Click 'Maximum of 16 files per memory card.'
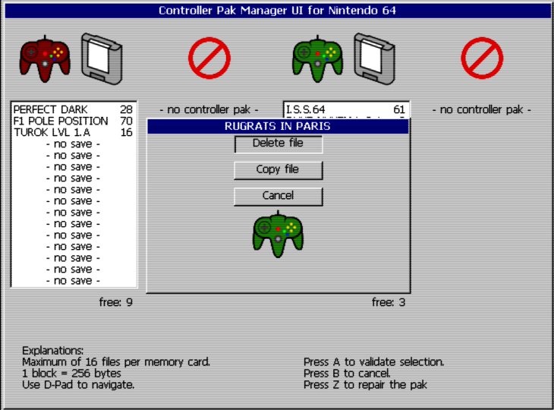This screenshot has height=410, width=554. (116, 362)
